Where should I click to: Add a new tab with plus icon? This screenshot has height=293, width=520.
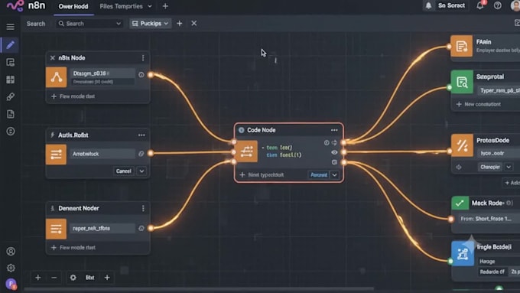(x=165, y=6)
